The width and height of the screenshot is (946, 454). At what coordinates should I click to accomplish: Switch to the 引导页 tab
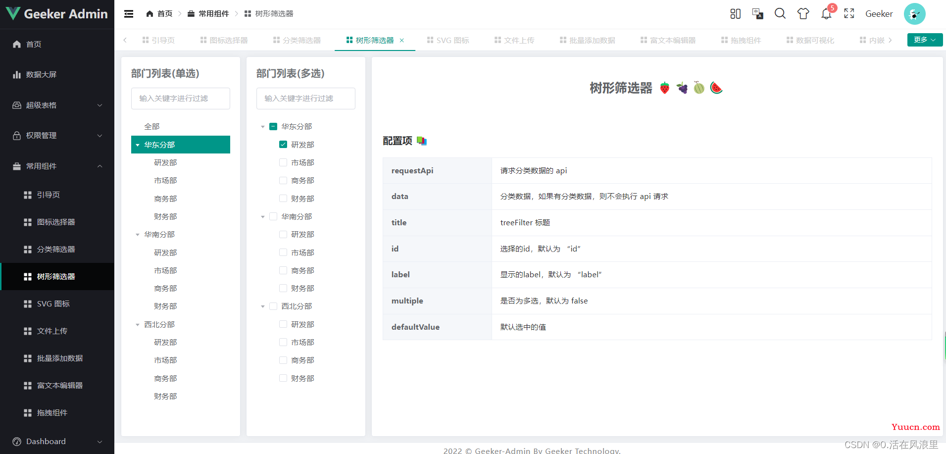click(158, 41)
